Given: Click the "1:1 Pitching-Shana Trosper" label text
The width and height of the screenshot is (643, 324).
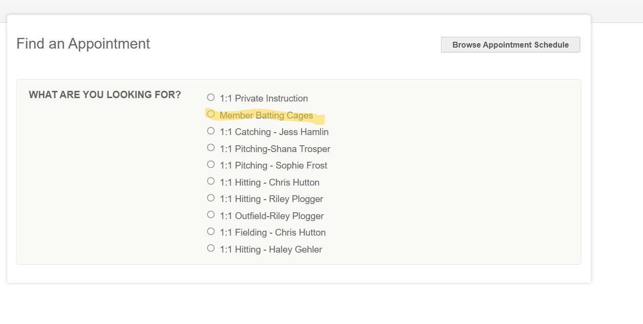Looking at the screenshot, I should click(x=275, y=149).
